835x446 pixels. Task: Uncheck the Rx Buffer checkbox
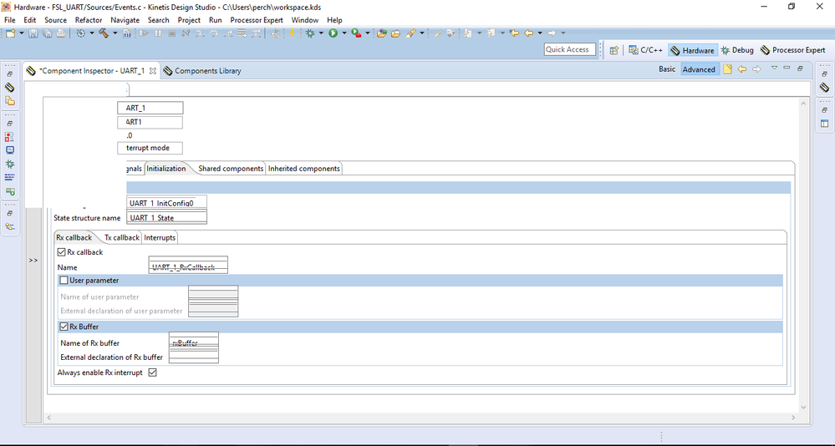click(64, 327)
